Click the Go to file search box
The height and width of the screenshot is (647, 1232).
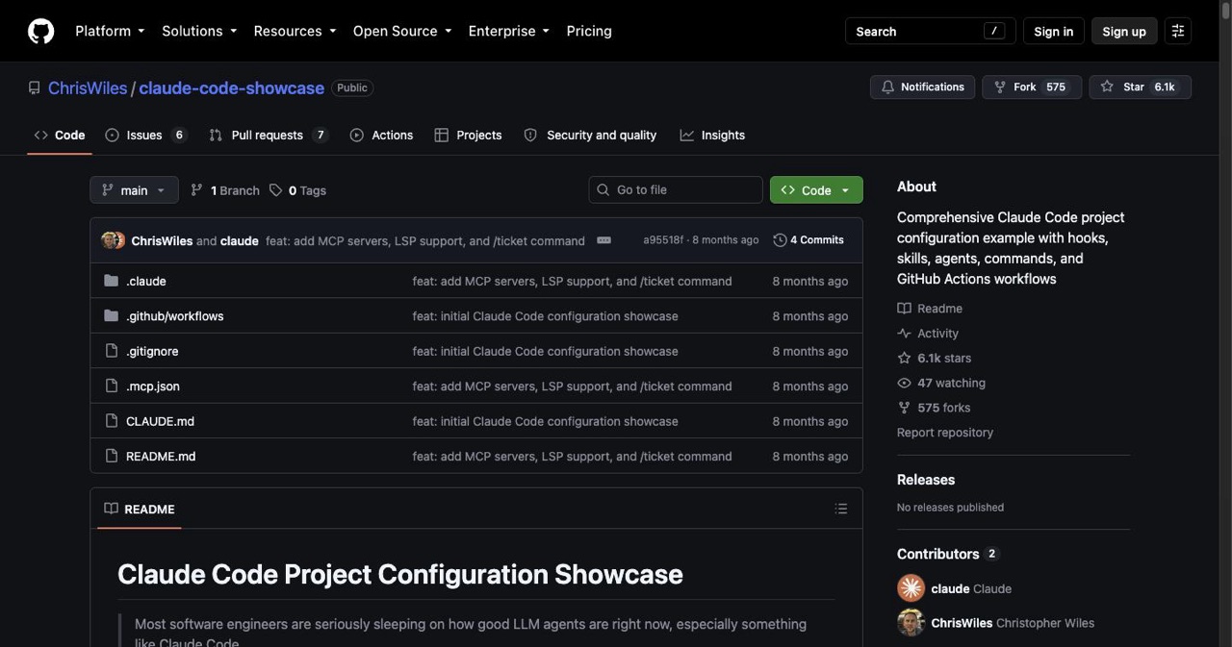click(676, 189)
